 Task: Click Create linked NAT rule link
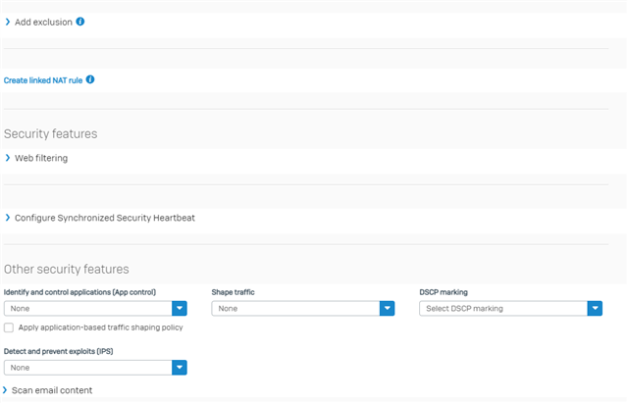[43, 80]
